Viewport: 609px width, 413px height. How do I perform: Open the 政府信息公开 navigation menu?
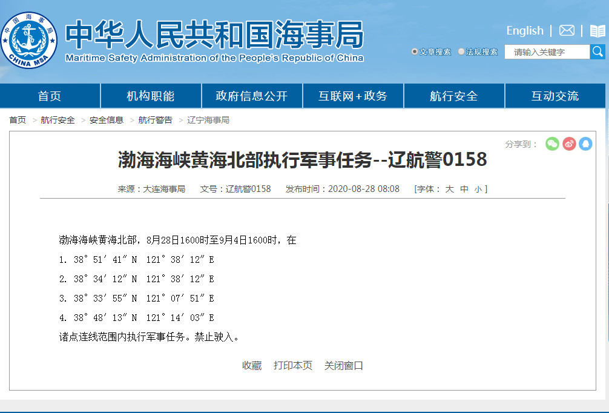point(251,96)
